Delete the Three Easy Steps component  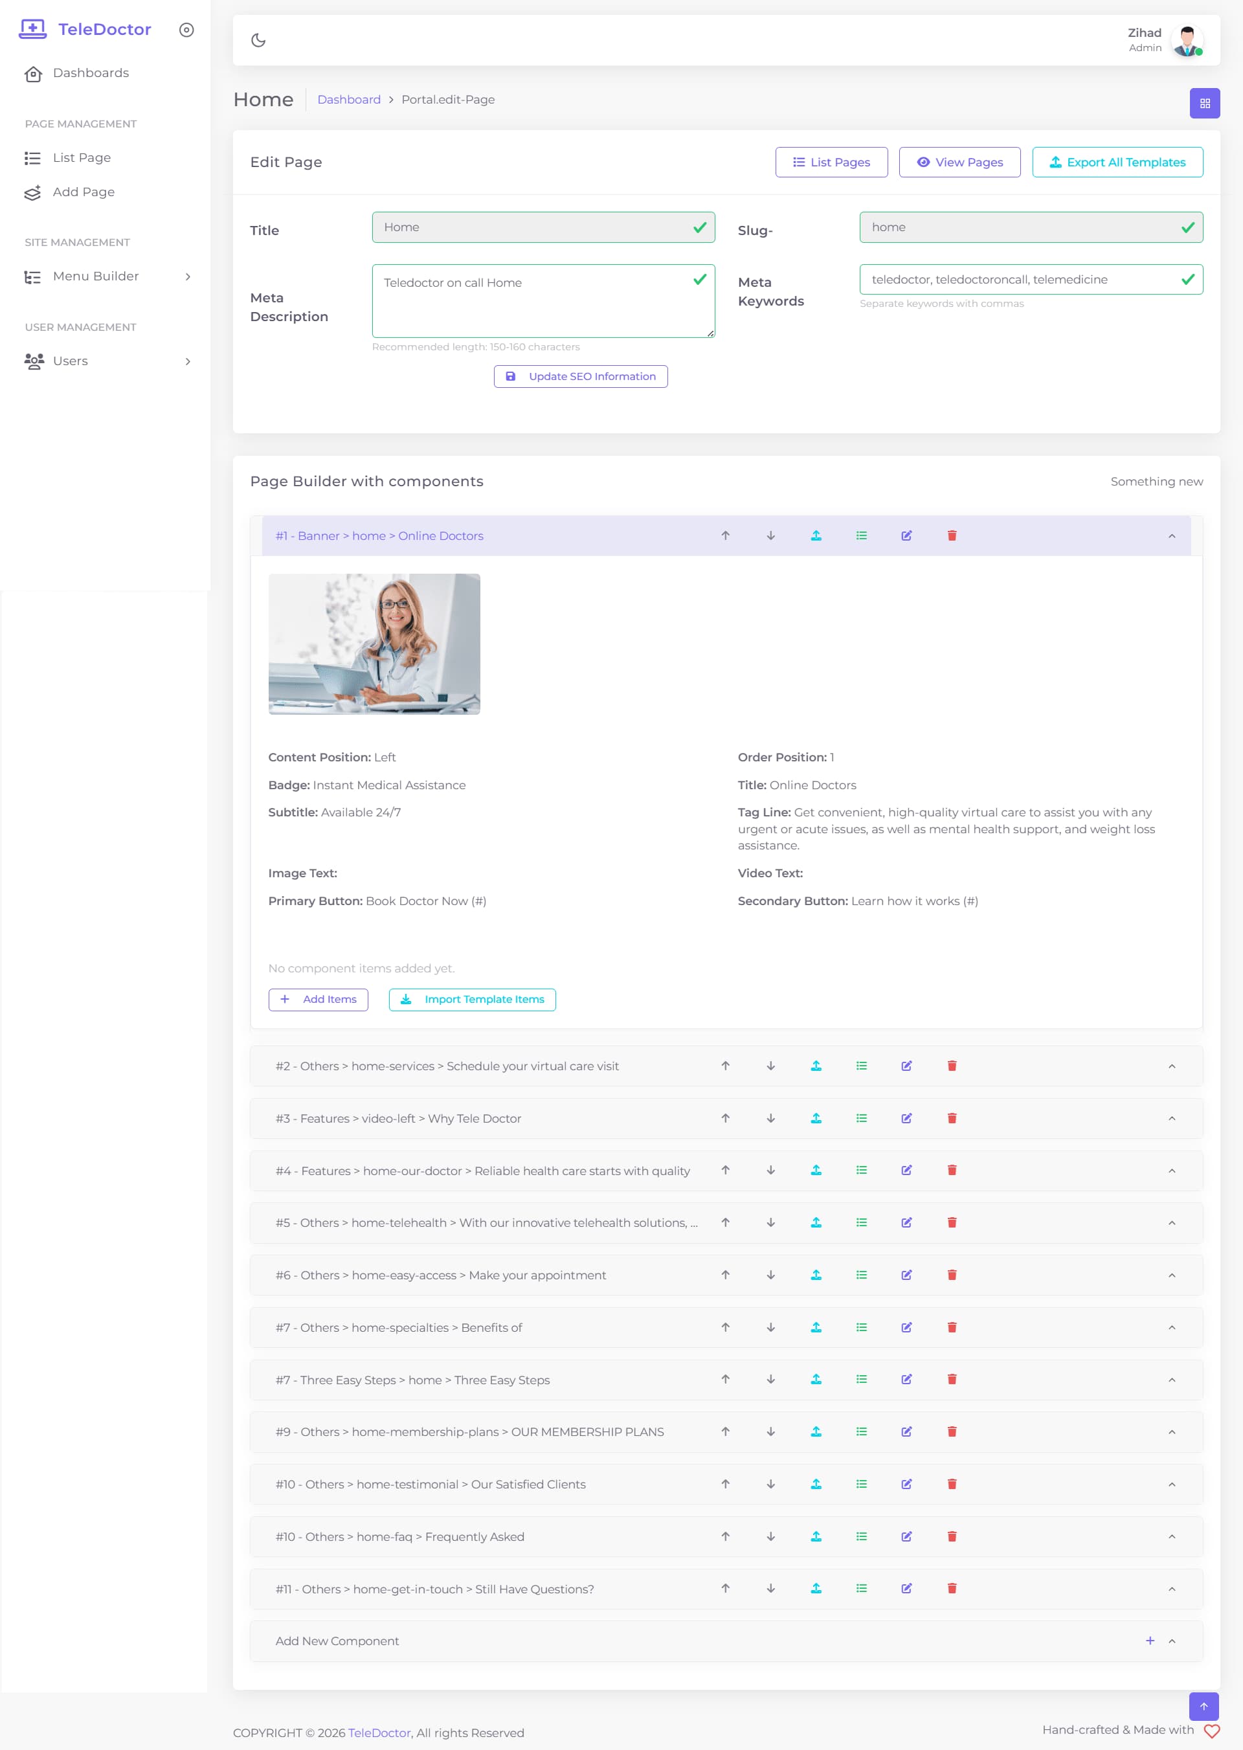tap(952, 1380)
